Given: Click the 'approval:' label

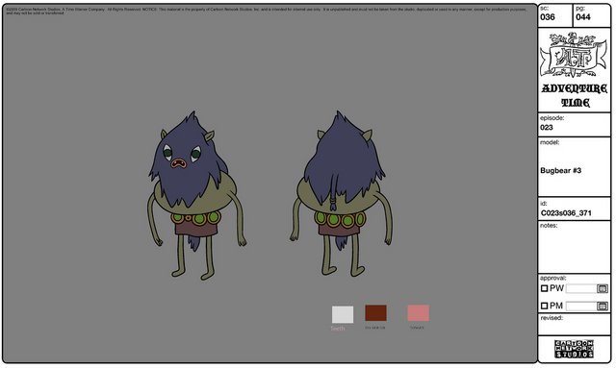Looking at the screenshot, I should tap(552, 278).
